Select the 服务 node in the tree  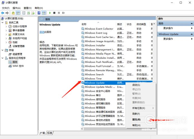point(15,62)
